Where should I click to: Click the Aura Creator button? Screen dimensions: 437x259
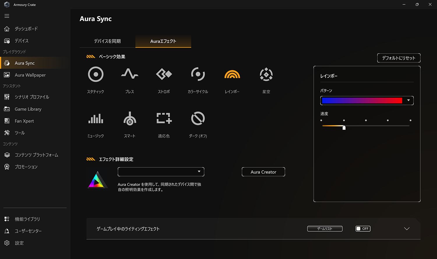coord(263,172)
